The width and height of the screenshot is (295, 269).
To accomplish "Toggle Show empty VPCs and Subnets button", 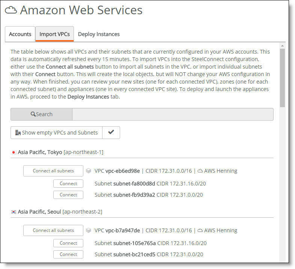I will [56, 132].
